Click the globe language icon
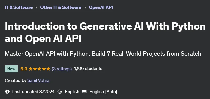210x99 pixels. [60, 92]
